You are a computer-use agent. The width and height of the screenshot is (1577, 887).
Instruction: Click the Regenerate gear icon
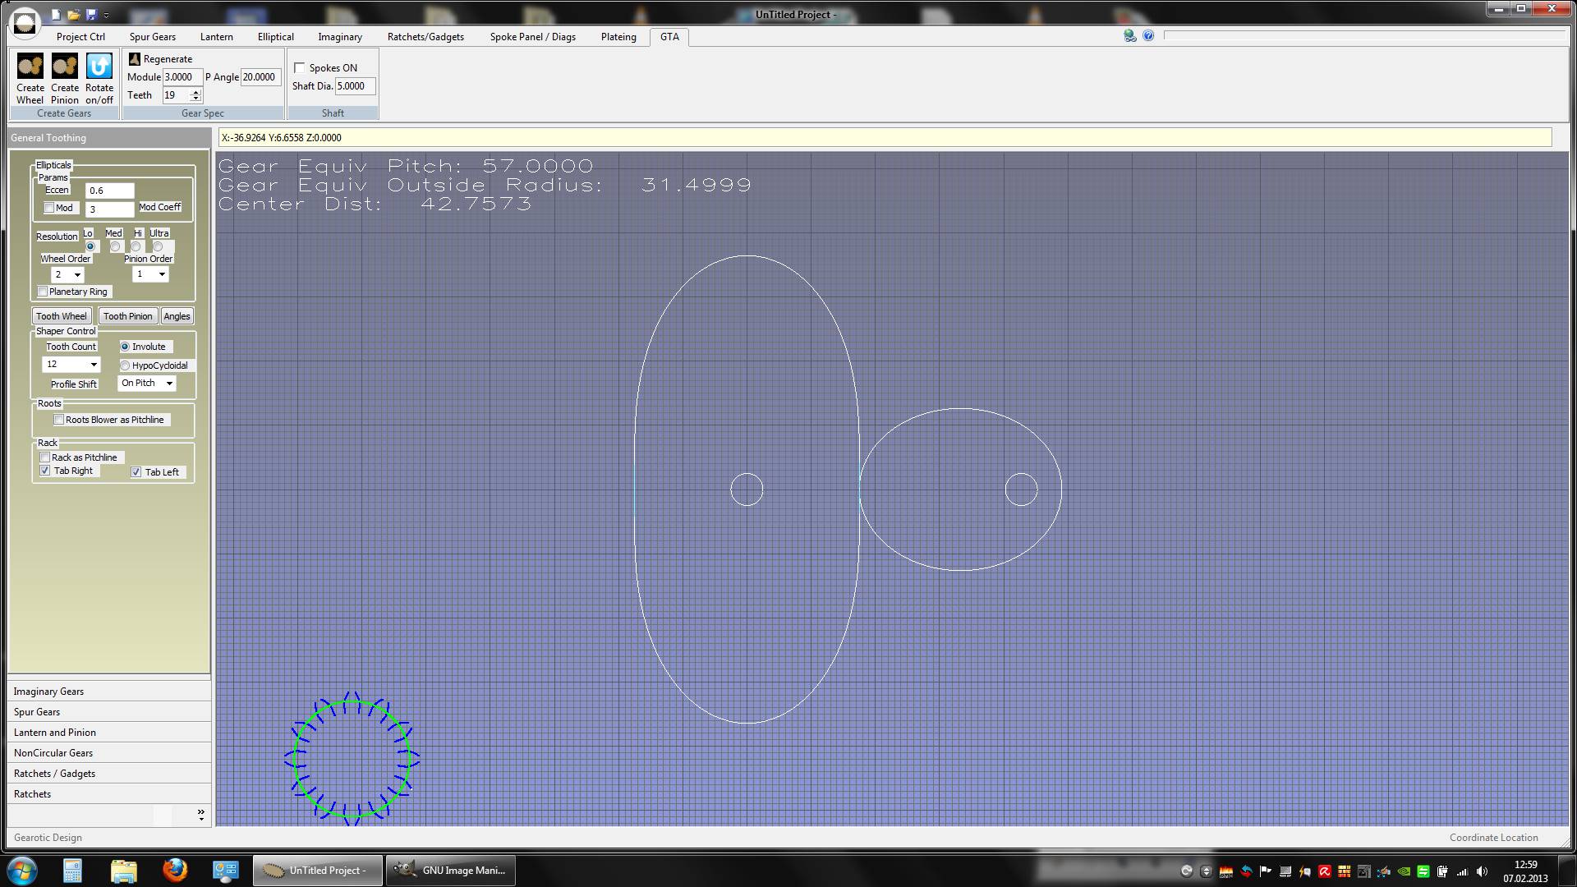pyautogui.click(x=135, y=59)
